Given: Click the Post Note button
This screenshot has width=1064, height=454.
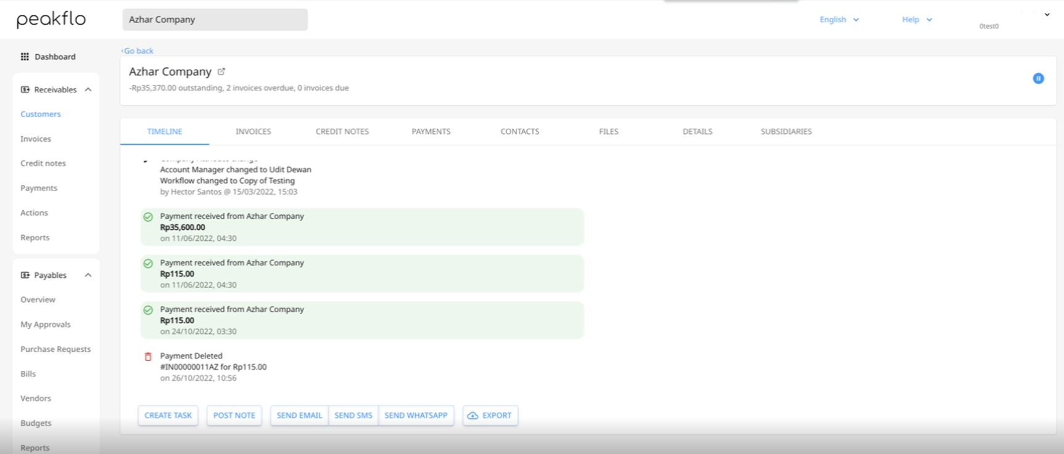Looking at the screenshot, I should click(234, 416).
